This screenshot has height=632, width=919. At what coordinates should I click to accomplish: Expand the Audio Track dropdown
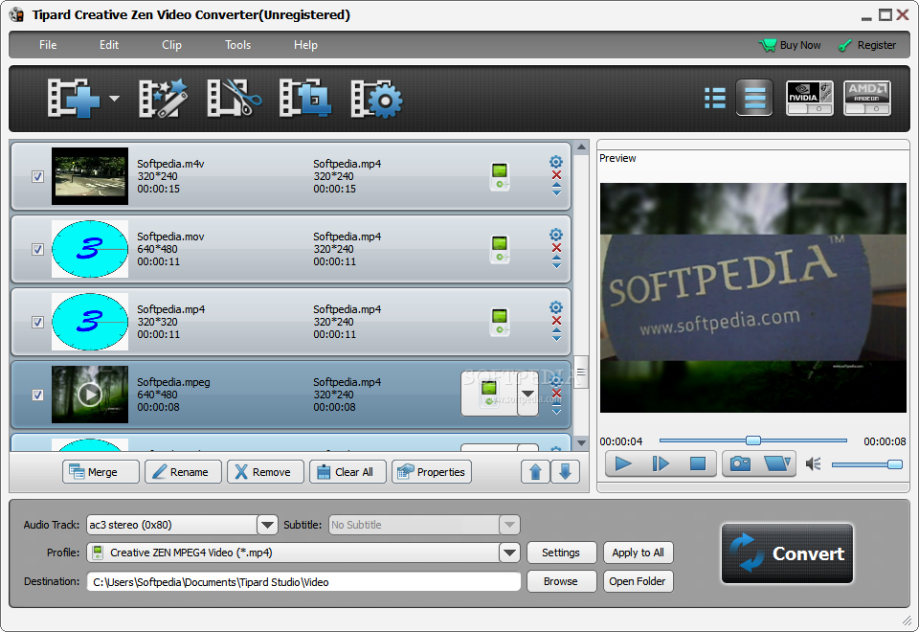[267, 525]
